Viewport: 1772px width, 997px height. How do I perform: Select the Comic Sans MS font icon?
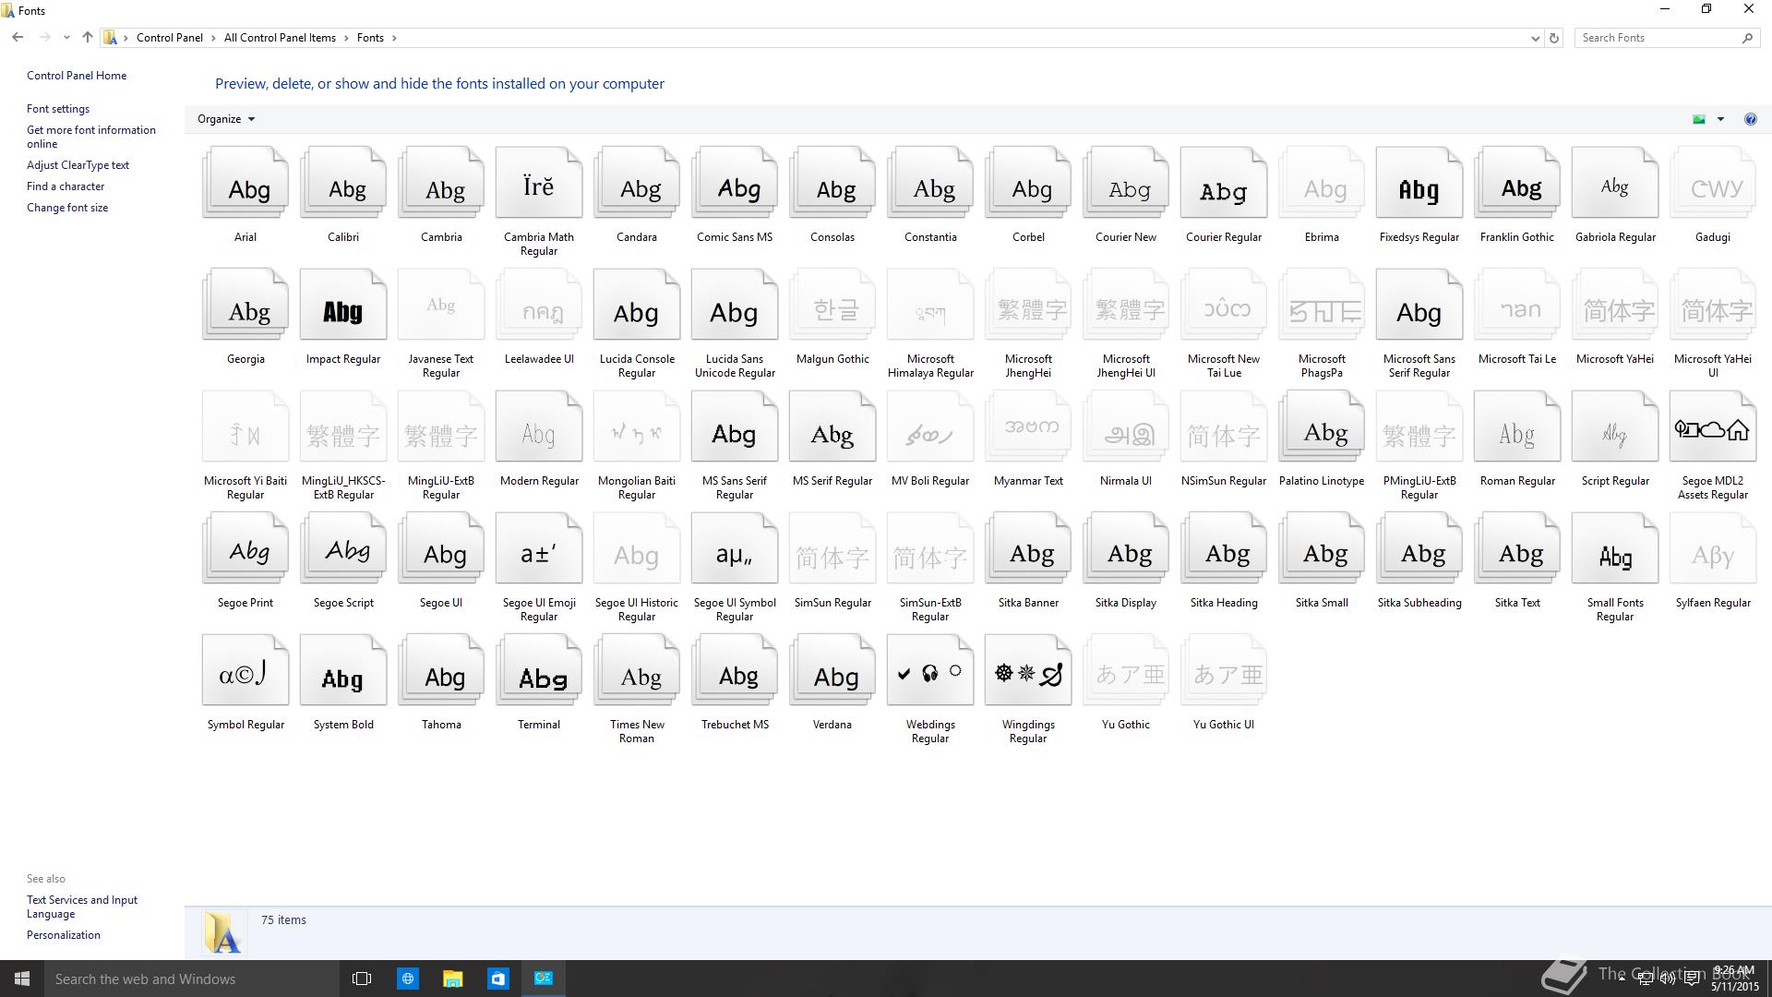[735, 186]
